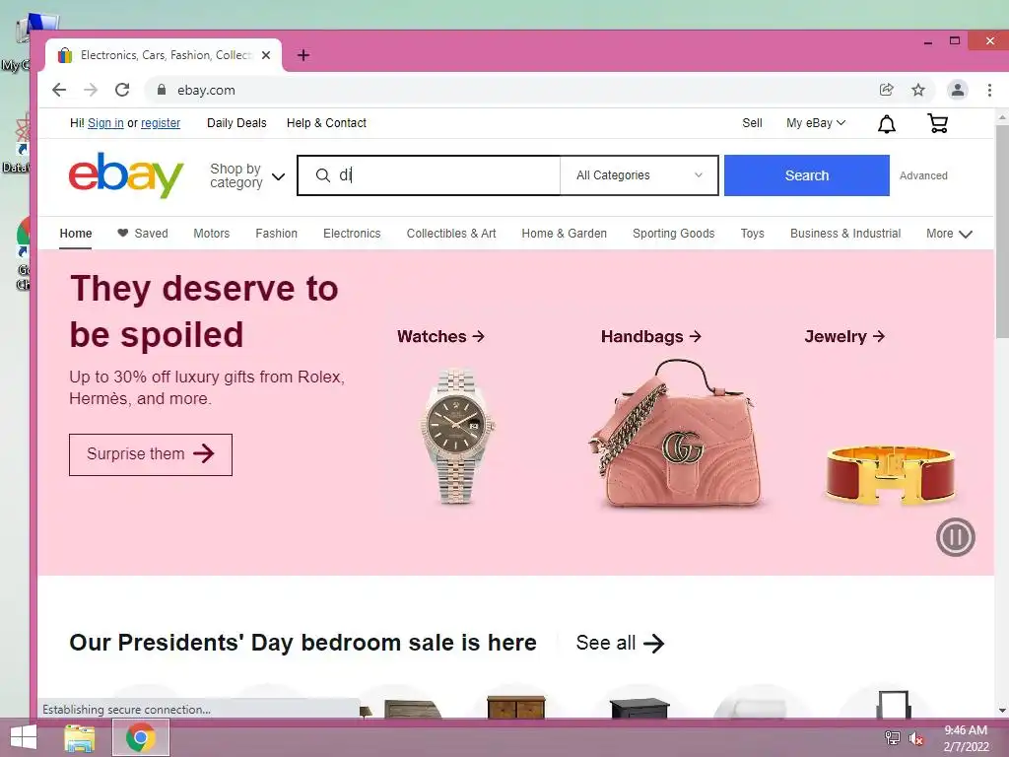Pause the banner carousel
1009x757 pixels.
(956, 537)
